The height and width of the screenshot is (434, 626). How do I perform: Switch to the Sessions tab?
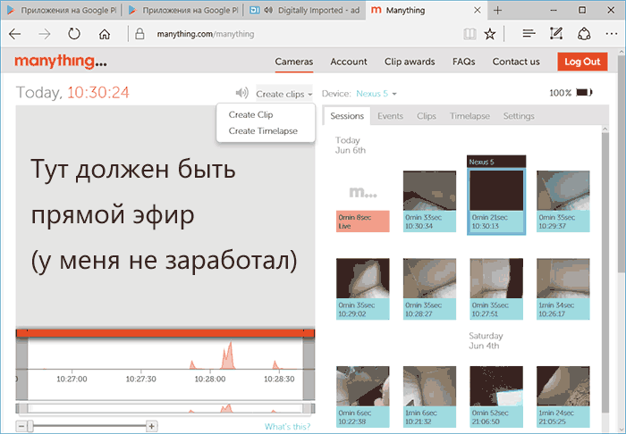coord(347,116)
